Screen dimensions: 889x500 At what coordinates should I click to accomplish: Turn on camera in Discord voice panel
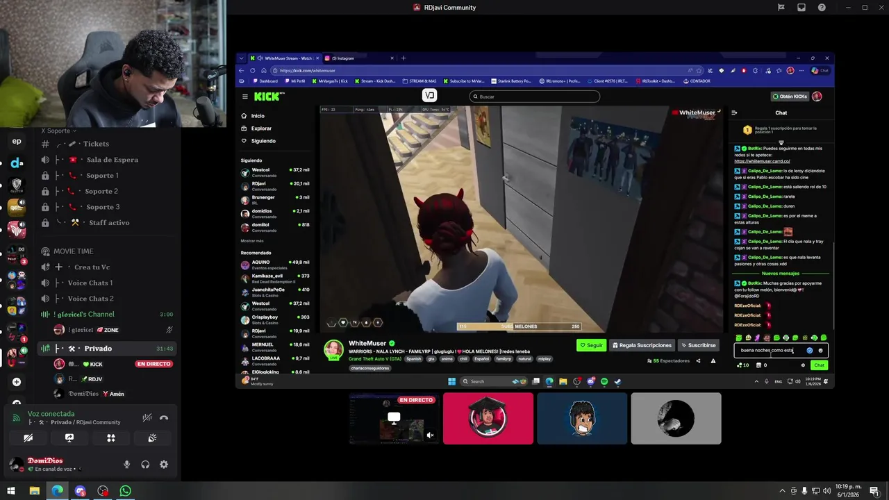pyautogui.click(x=28, y=438)
